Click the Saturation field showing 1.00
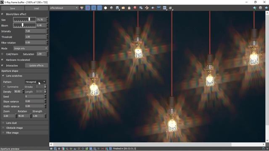 [41, 54]
